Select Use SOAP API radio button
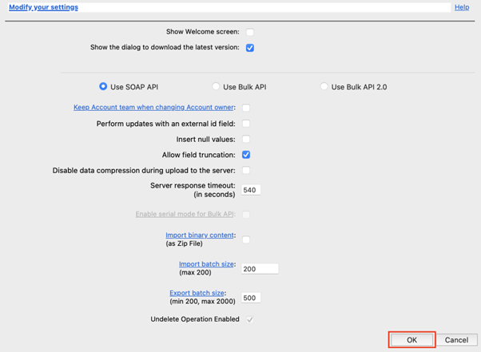Image resolution: width=481 pixels, height=352 pixels. tap(103, 86)
